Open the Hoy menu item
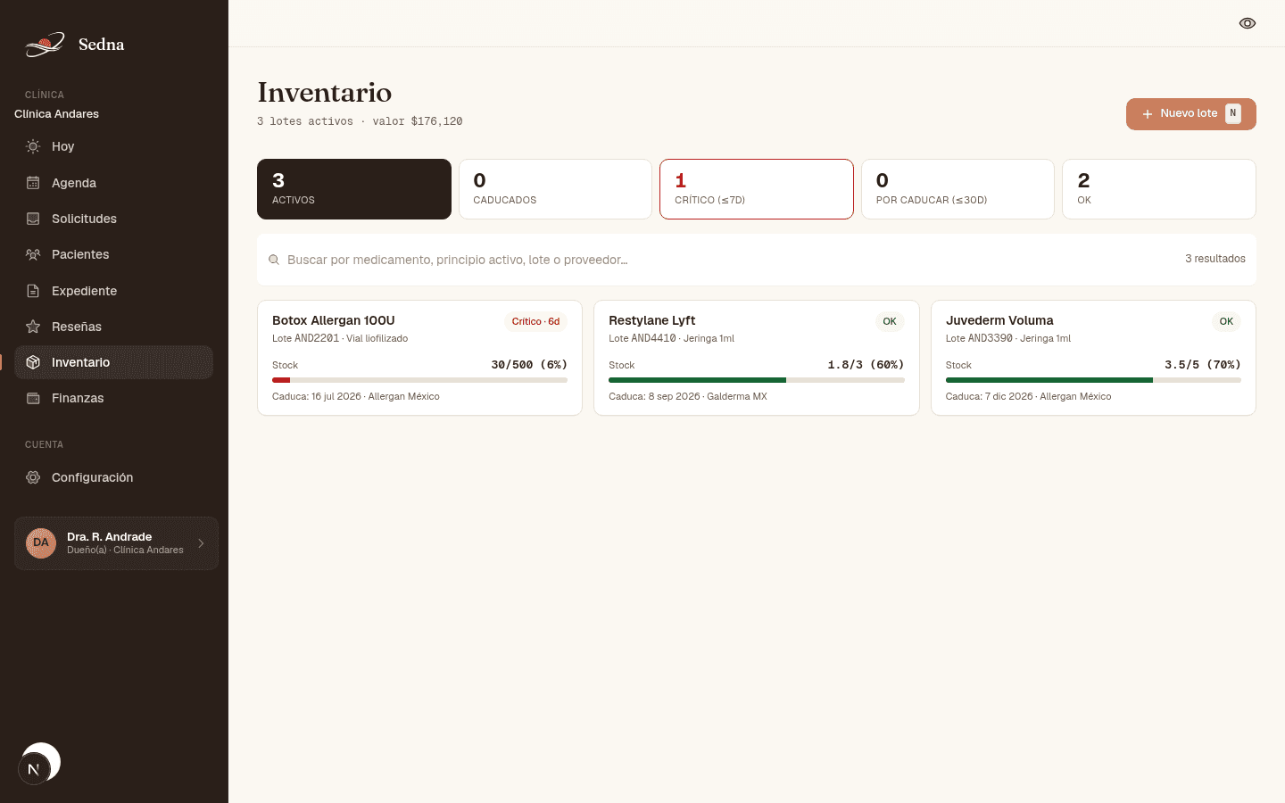 coord(114,146)
